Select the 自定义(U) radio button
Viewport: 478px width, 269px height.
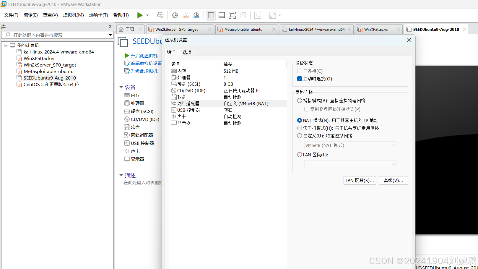coord(300,136)
